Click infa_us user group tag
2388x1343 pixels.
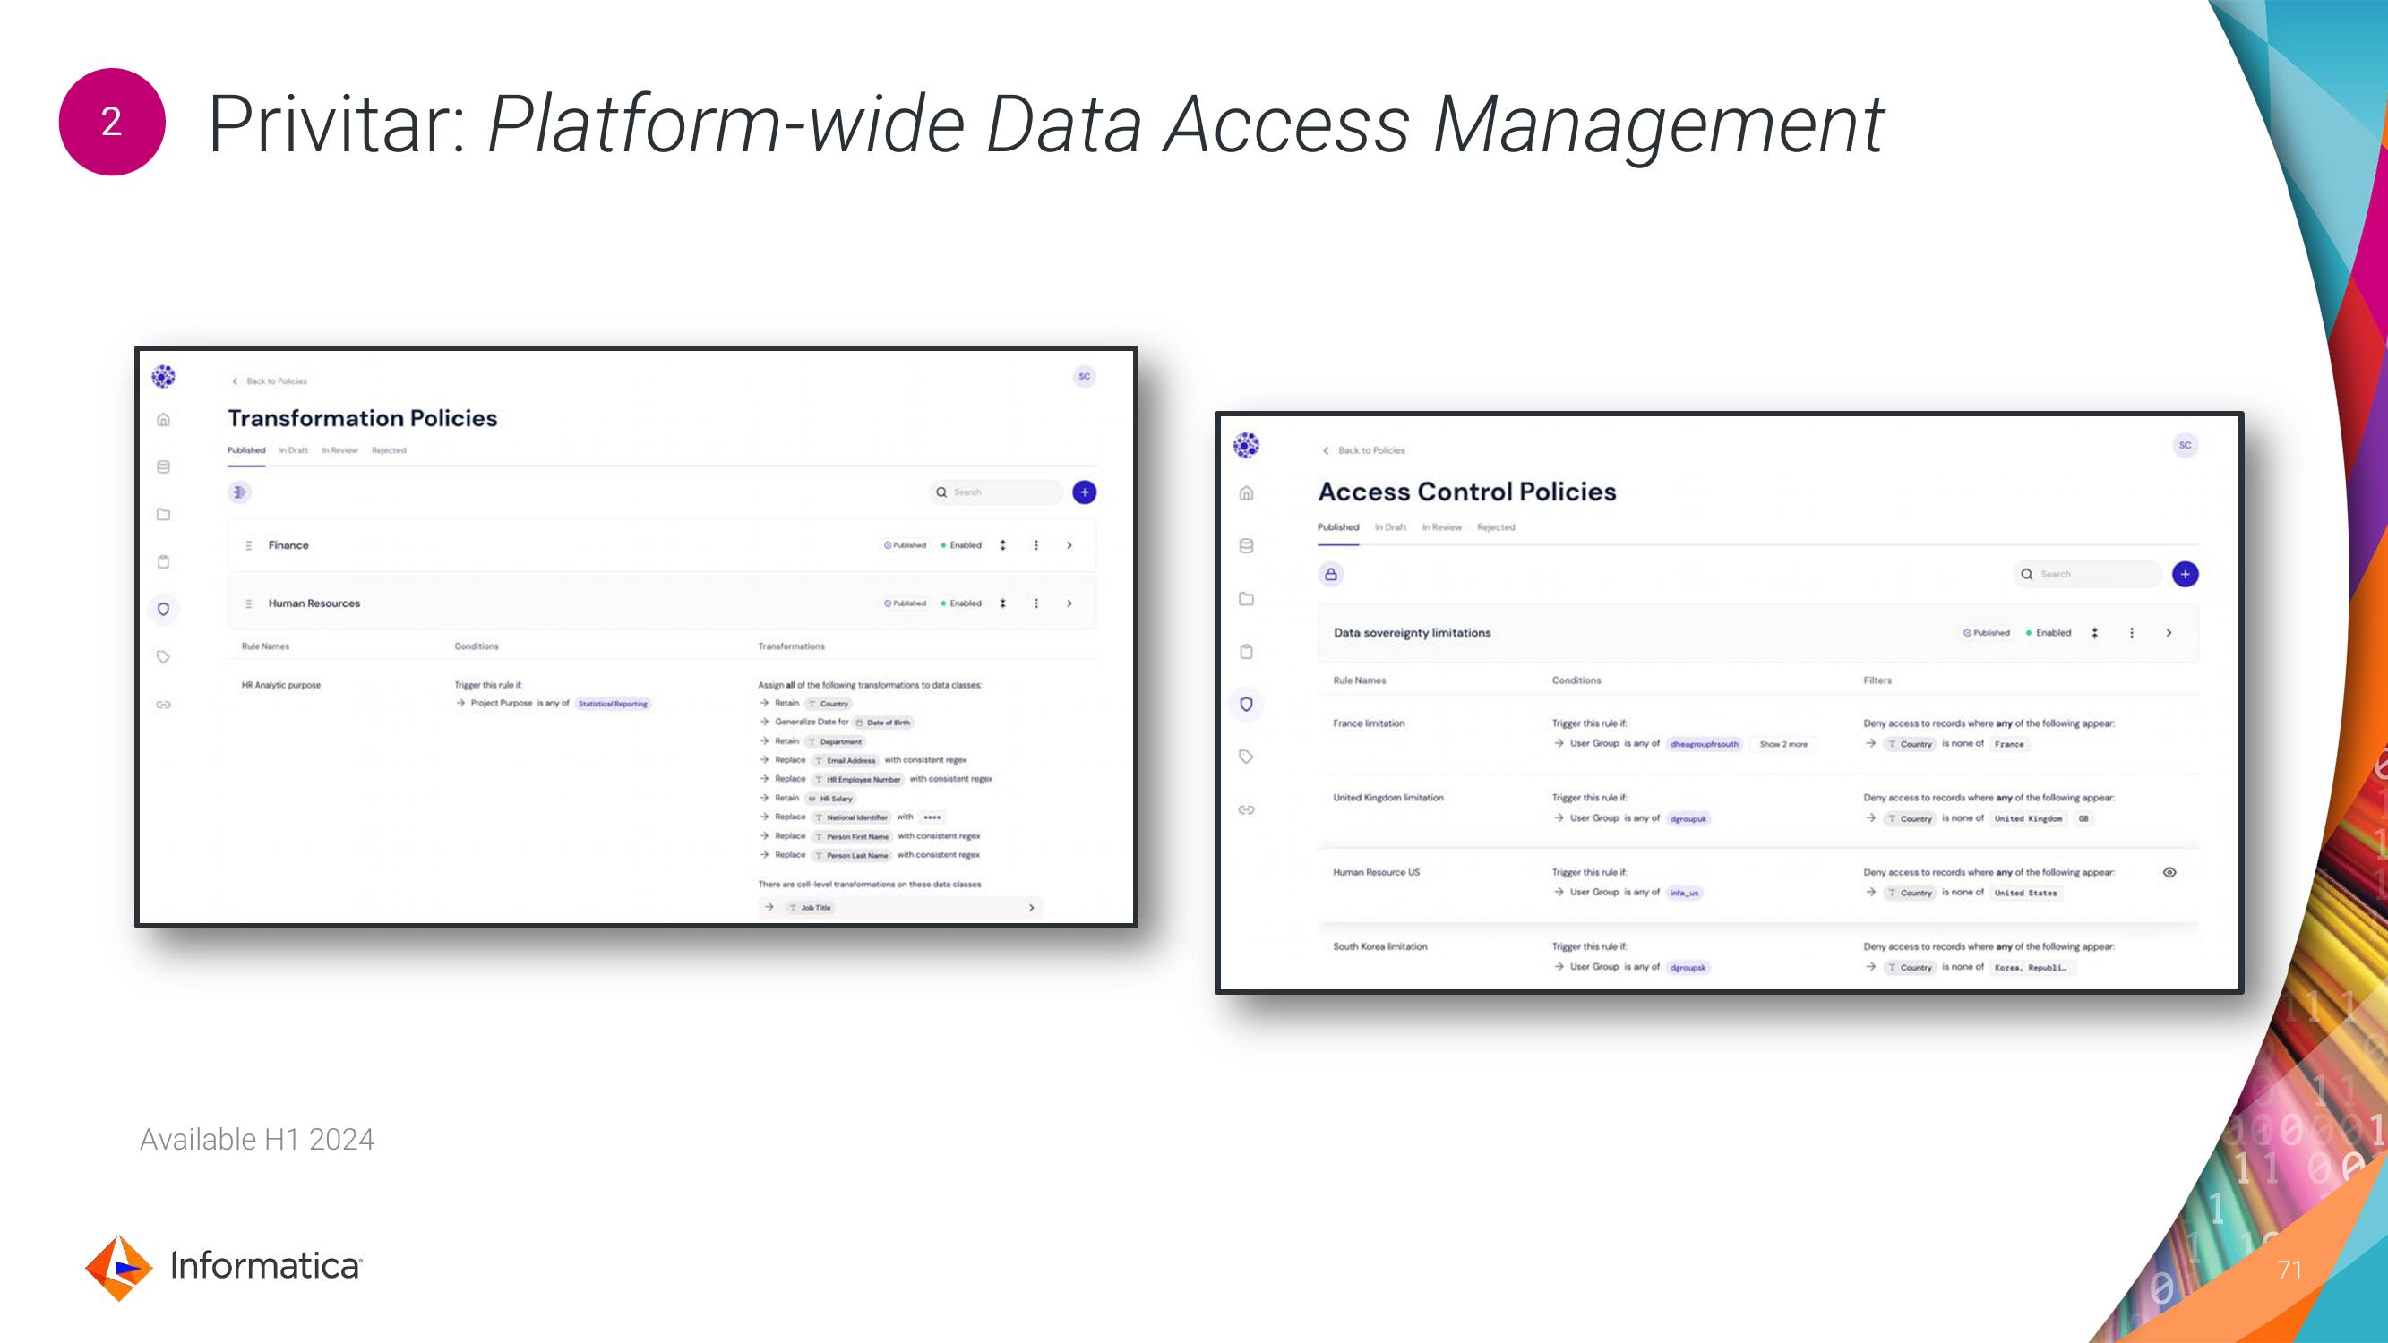coord(1684,893)
